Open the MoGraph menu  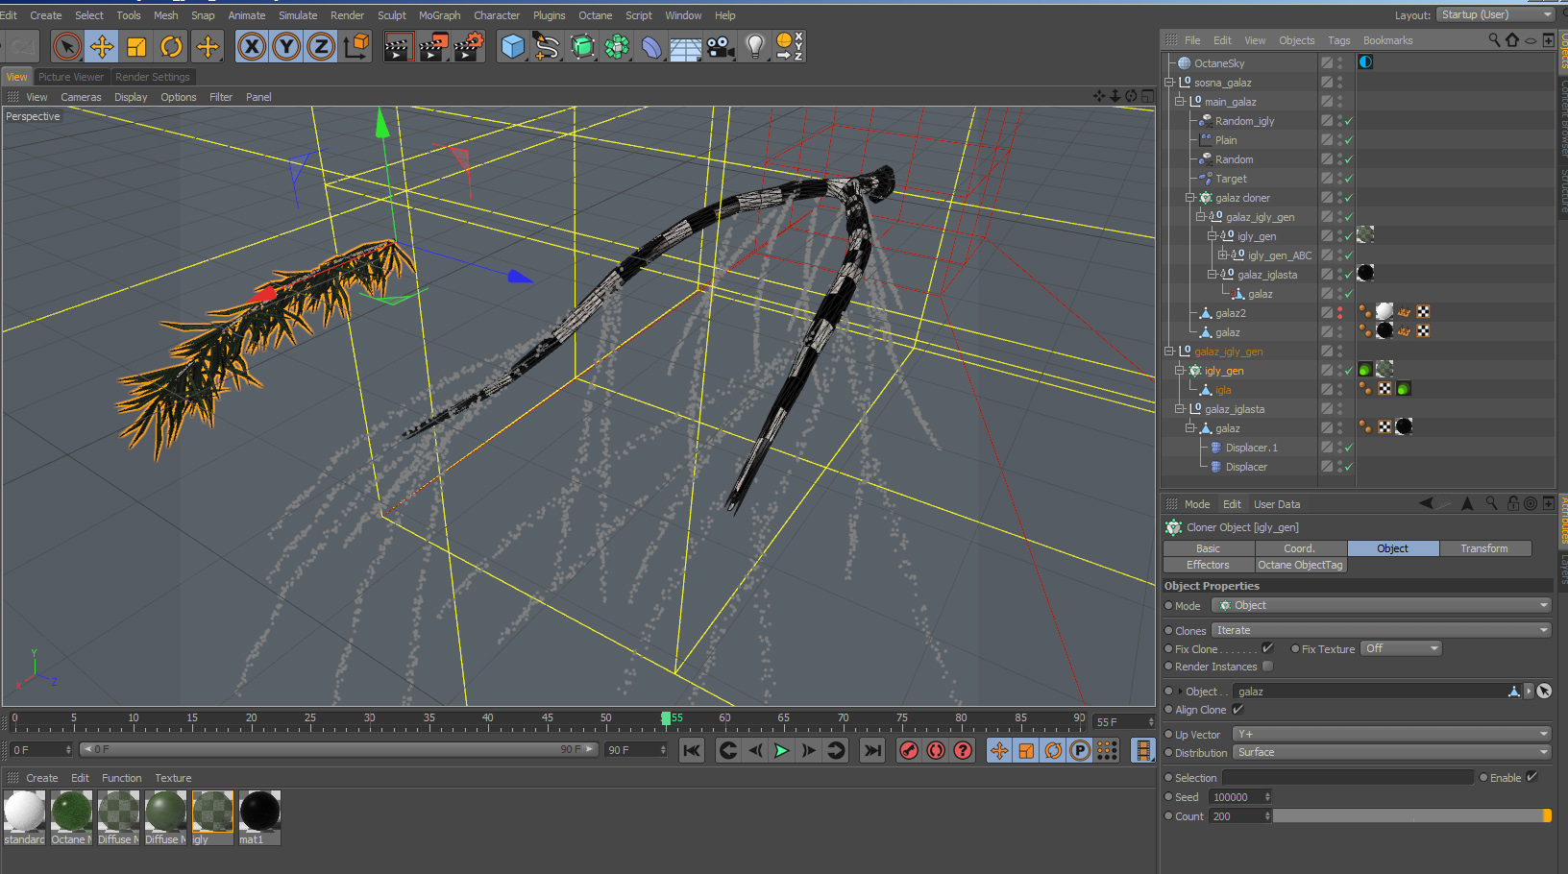coord(439,15)
